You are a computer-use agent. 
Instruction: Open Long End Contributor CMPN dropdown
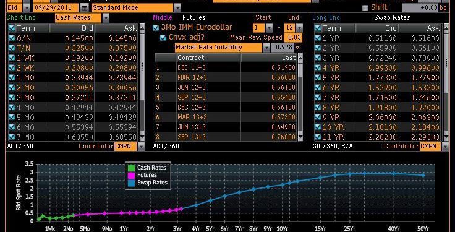[446, 147]
